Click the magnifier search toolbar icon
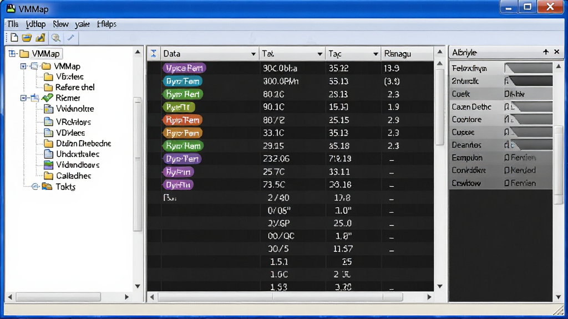The height and width of the screenshot is (319, 568). coord(56,37)
